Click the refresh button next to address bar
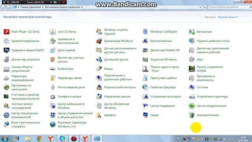This screenshot has height=142, width=252. click(204, 7)
